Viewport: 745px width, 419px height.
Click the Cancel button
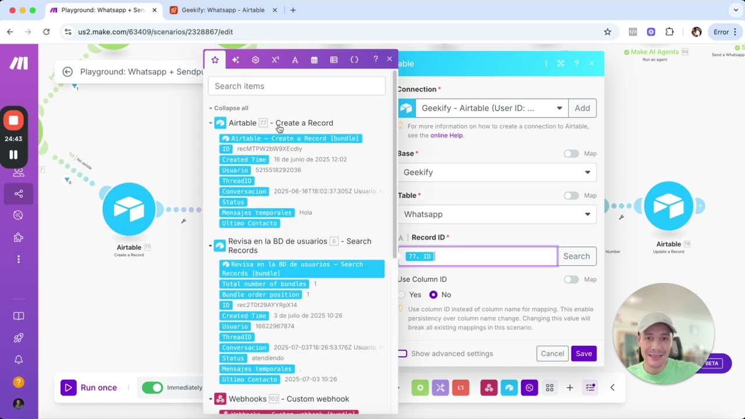pos(552,354)
